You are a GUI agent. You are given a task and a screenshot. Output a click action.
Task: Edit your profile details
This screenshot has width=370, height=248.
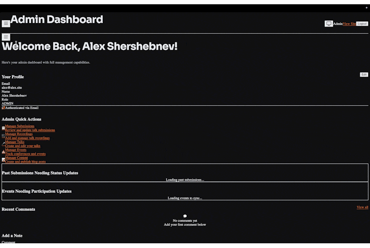pyautogui.click(x=364, y=74)
